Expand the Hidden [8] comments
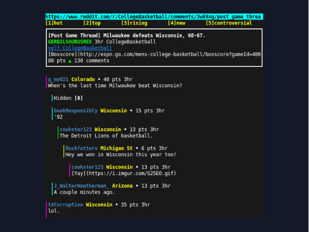309x232 pixels. tap(68, 98)
